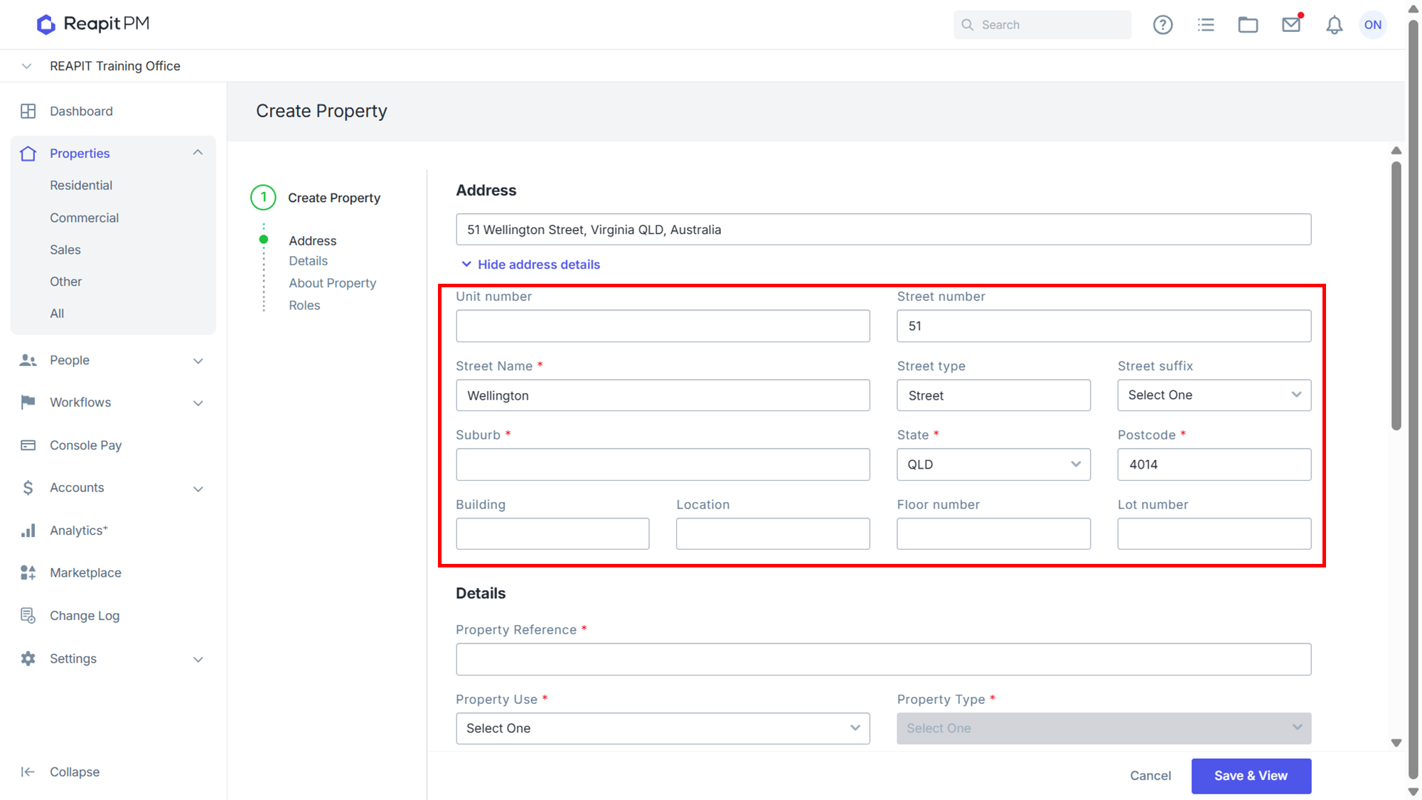Open the mail envelope icon
Image resolution: width=1422 pixels, height=800 pixels.
tap(1291, 25)
